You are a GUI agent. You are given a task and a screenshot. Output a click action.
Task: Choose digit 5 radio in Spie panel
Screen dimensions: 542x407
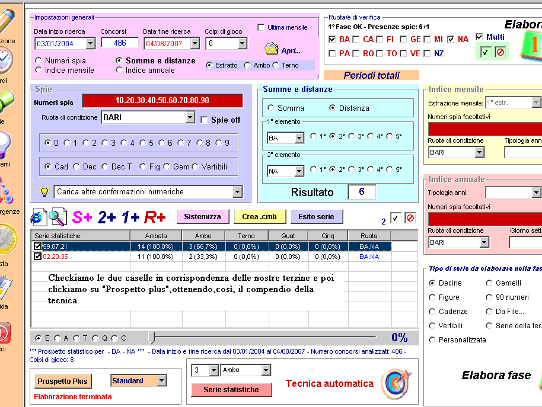143,143
